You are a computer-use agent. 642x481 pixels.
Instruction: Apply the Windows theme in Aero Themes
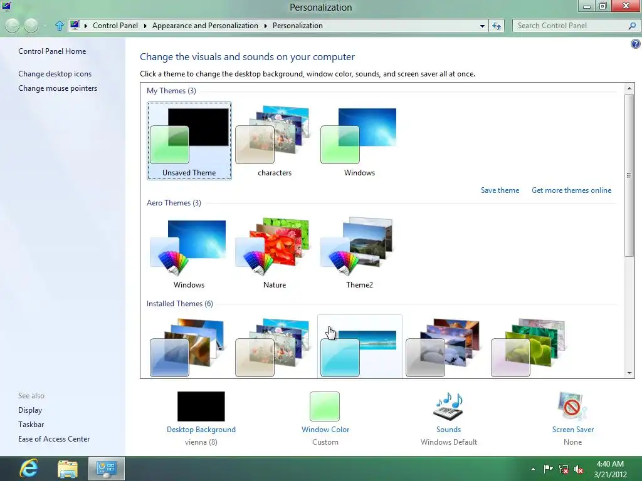click(189, 253)
